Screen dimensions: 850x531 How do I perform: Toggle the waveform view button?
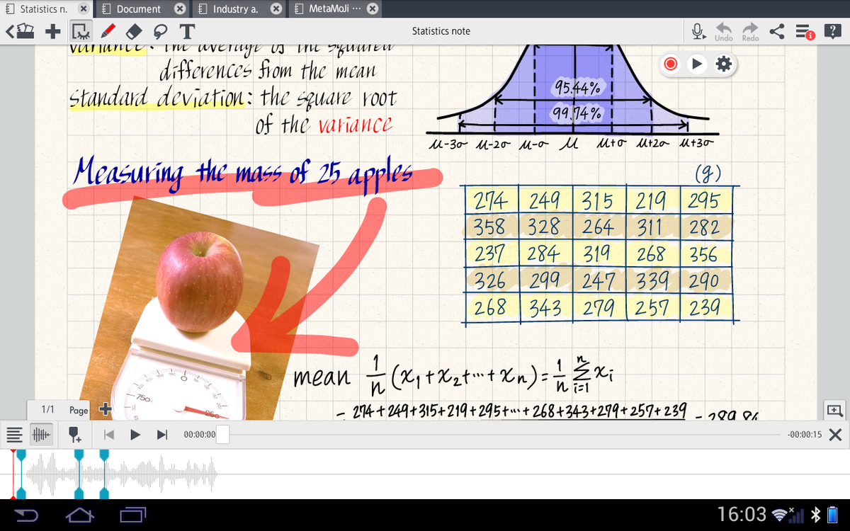coord(42,434)
